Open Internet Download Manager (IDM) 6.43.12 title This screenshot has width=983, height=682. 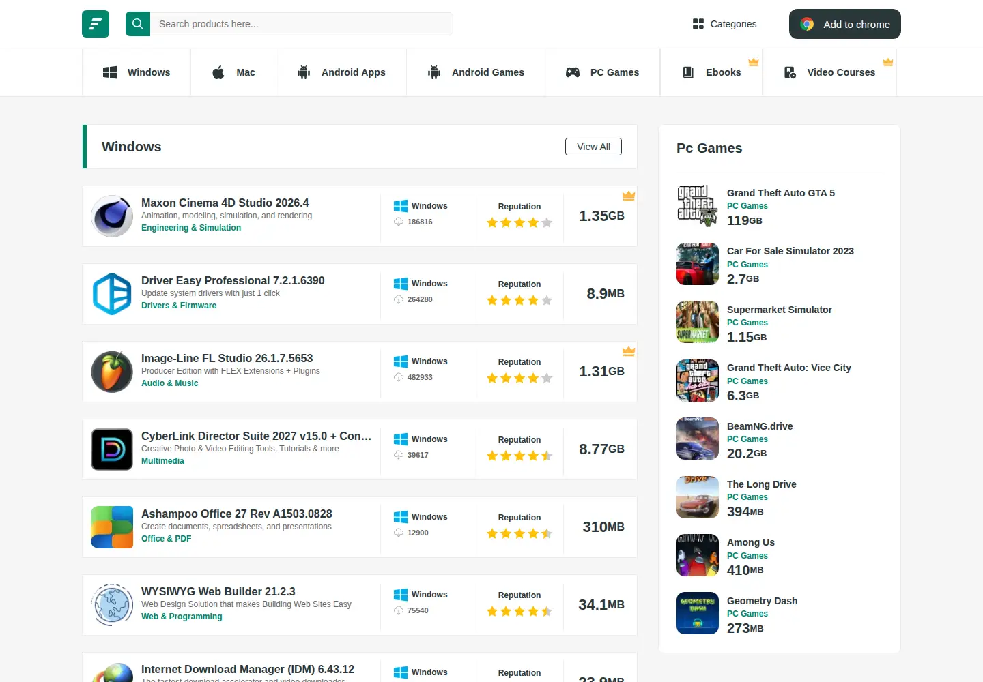tap(248, 669)
